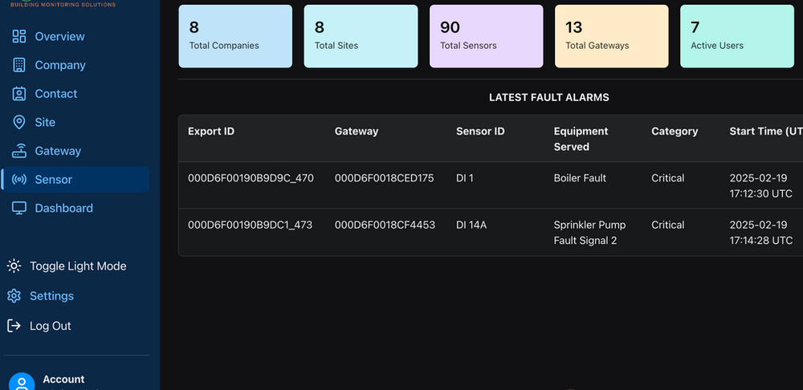The width and height of the screenshot is (803, 390).
Task: Open the Total Gateways card
Action: click(x=611, y=36)
